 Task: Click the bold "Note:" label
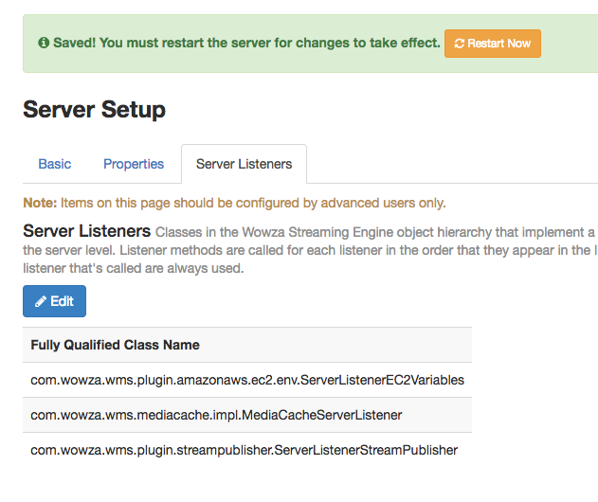(40, 203)
